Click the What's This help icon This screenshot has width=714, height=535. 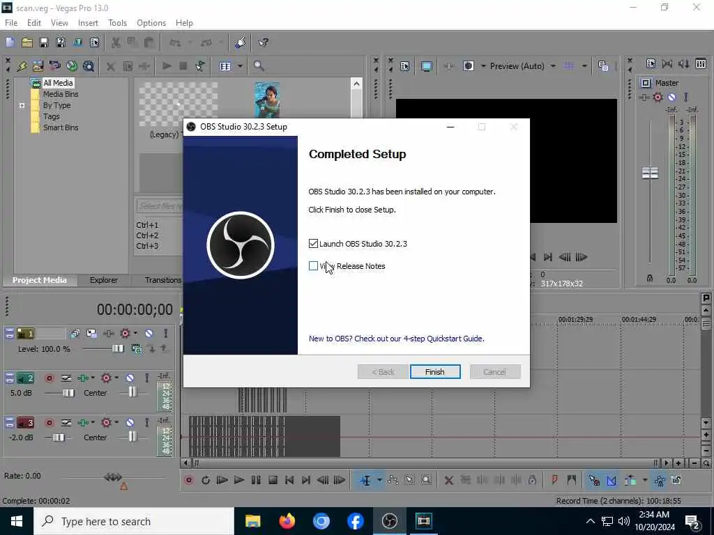(x=263, y=42)
